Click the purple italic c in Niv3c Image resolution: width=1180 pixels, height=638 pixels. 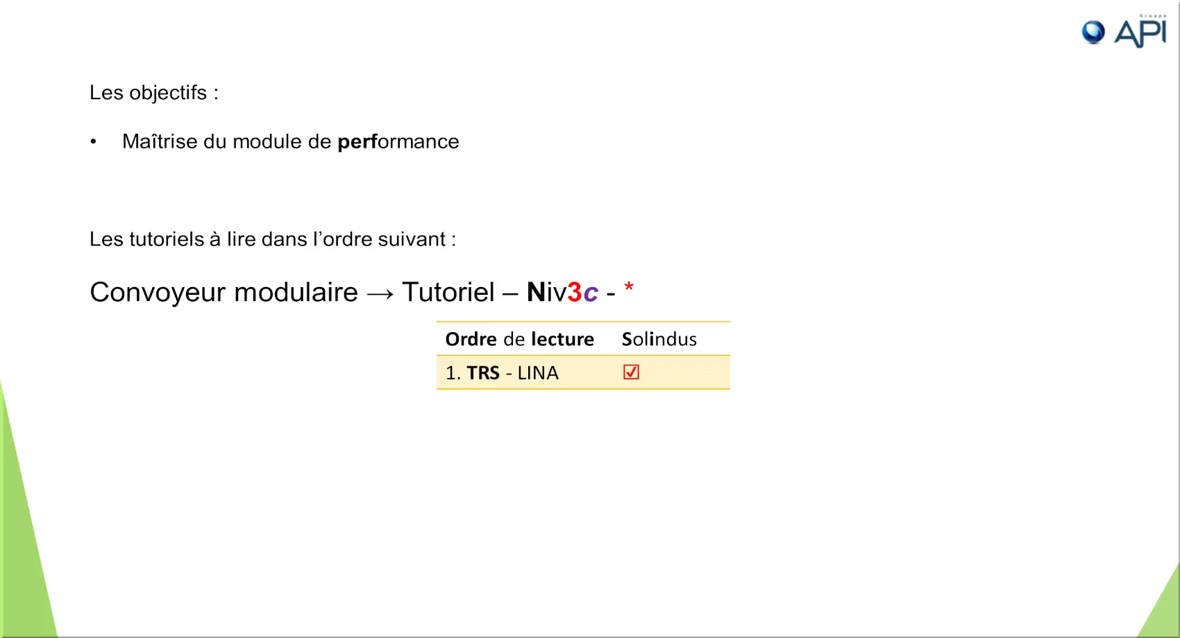tap(591, 294)
